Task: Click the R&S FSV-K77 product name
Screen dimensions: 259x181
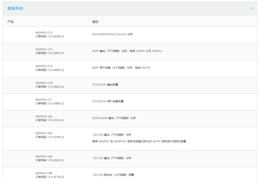Action: [x=44, y=100]
